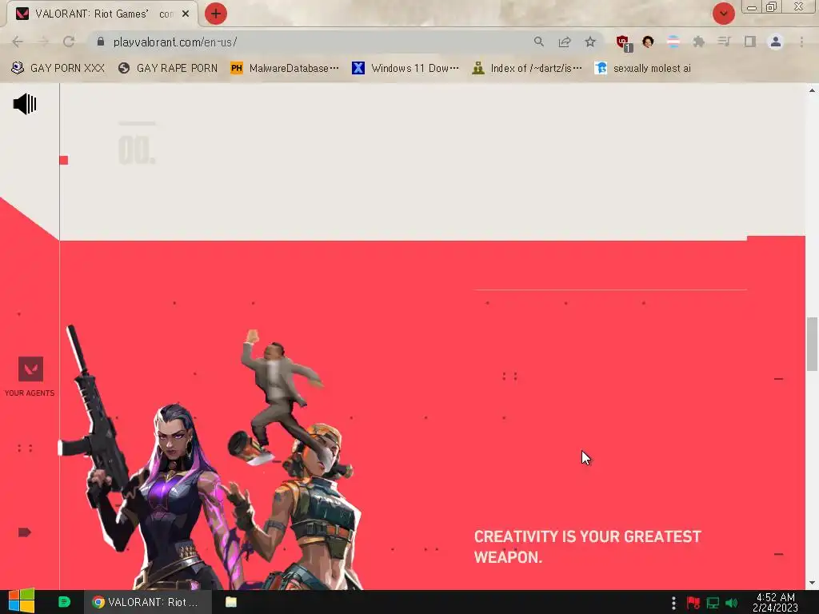Screen dimensions: 819x614
Task: Open the Chrome profile avatar
Action: [x=776, y=42]
